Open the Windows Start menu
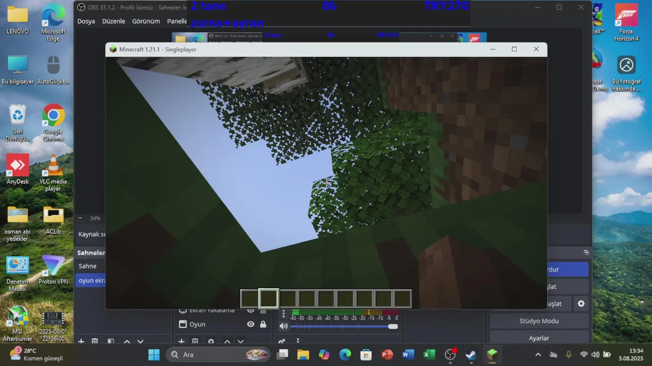The width and height of the screenshot is (652, 366). (x=154, y=354)
